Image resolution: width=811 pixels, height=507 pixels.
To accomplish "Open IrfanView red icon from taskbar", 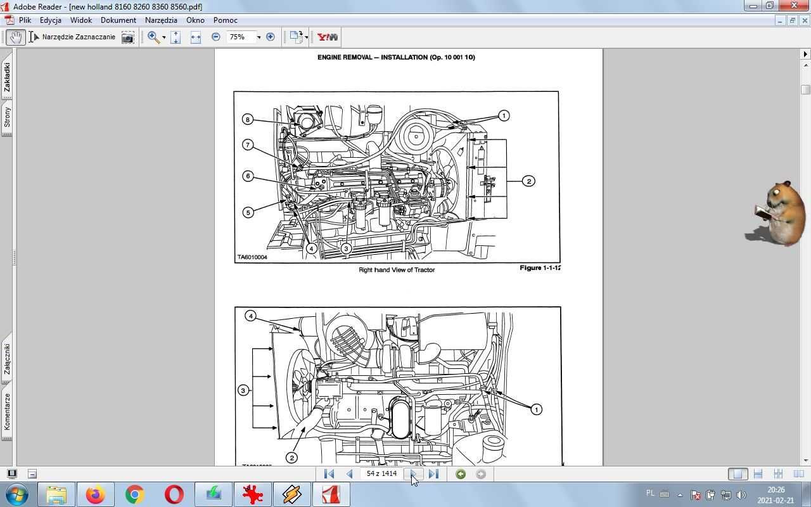I will coord(252,494).
